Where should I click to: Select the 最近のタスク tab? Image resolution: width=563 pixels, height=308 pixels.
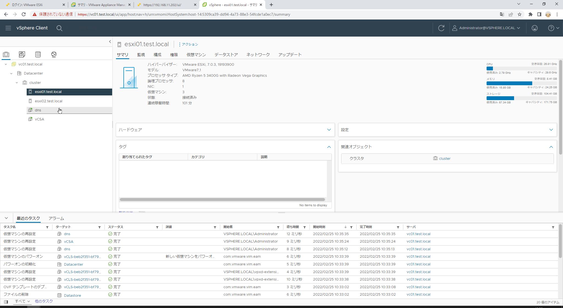pos(28,218)
